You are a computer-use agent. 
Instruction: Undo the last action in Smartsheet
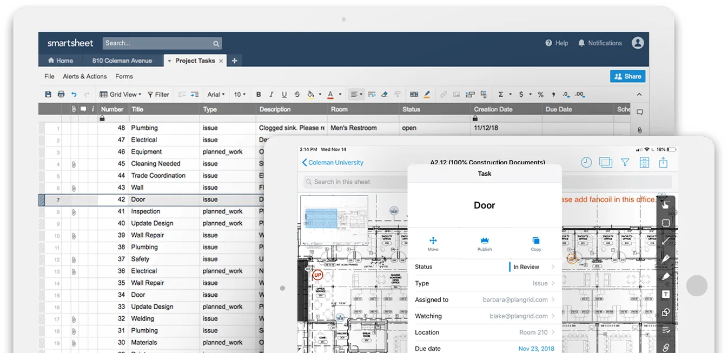coord(74,94)
